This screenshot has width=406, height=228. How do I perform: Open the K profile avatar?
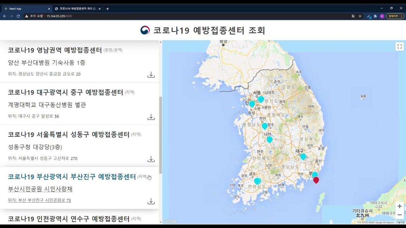pyautogui.click(x=382, y=16)
